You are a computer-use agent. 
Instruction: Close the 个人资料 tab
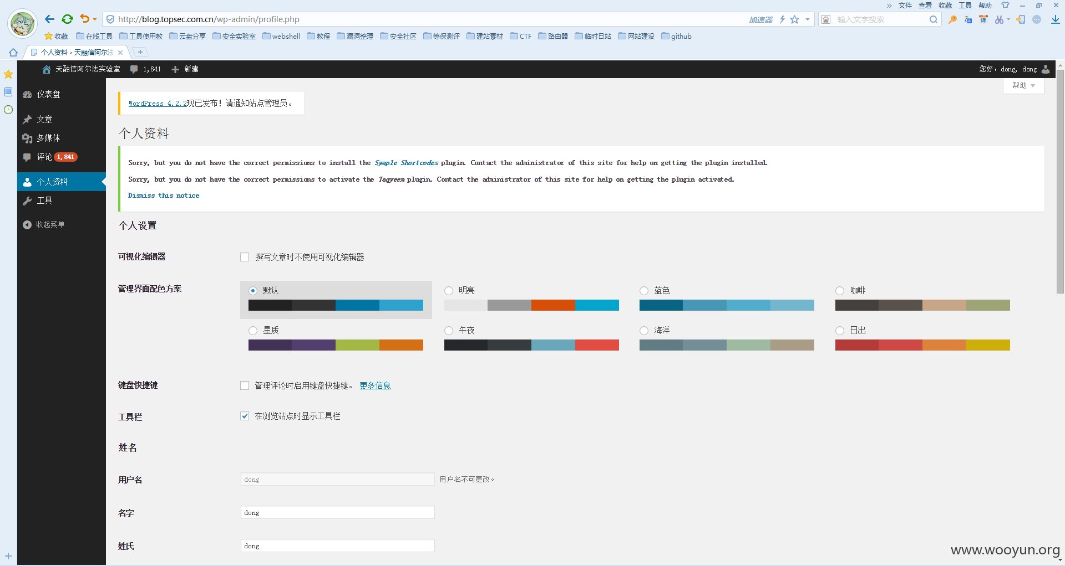click(x=120, y=53)
